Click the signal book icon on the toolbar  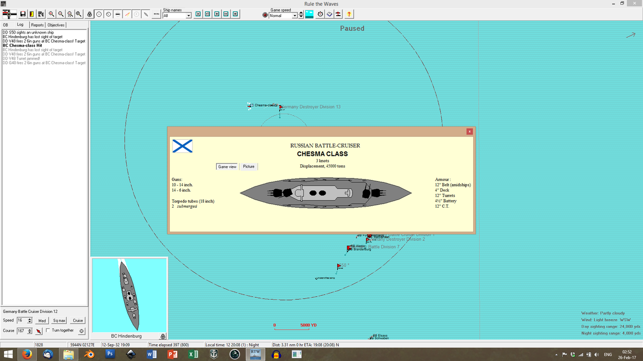click(x=329, y=14)
